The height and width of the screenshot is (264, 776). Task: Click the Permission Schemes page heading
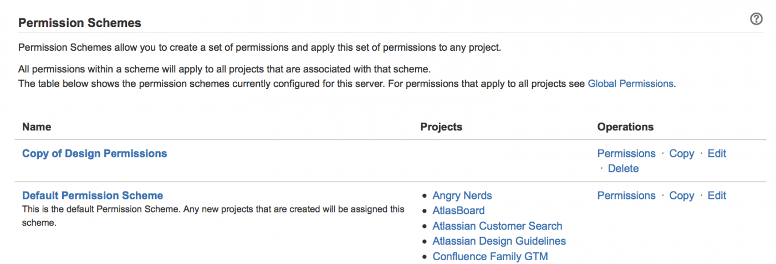[80, 23]
